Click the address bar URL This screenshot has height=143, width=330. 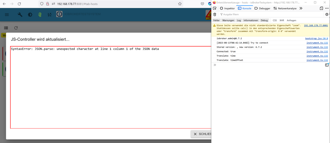(x=77, y=4)
